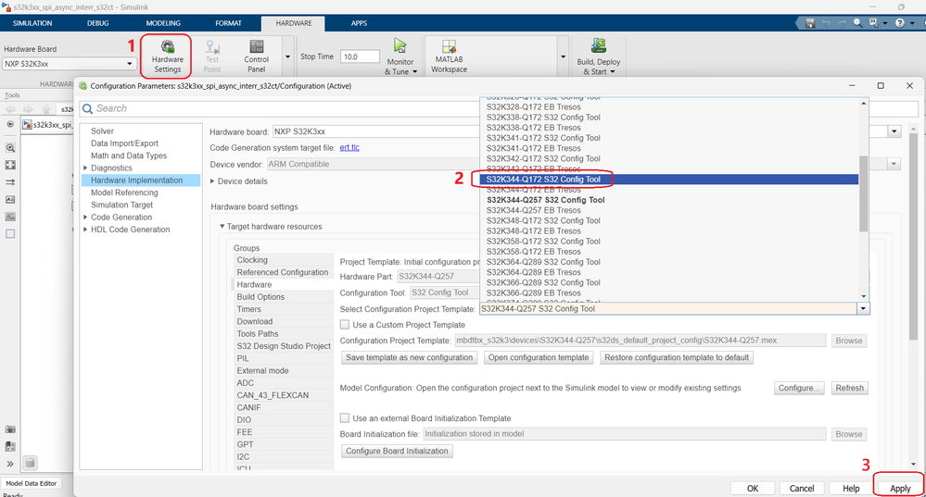Screen dimensions: 926x497
Task: Open the MATLAB Workspace tool
Action: (449, 56)
